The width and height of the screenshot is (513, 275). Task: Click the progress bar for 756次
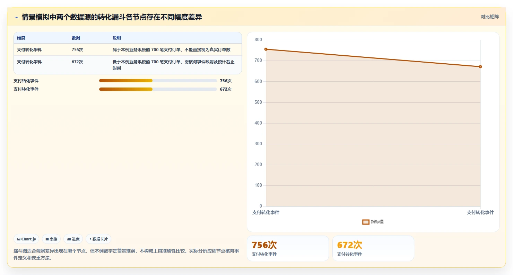pyautogui.click(x=158, y=81)
